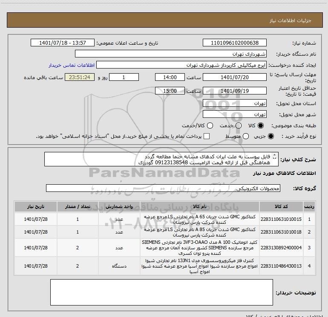Click the نام کالا column header
The height and width of the screenshot is (317, 328).
(199, 206)
